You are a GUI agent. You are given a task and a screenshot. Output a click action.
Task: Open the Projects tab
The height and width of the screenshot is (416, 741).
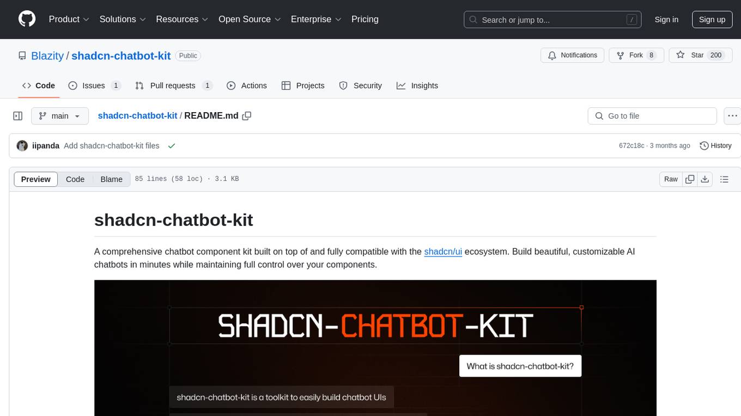303,85
